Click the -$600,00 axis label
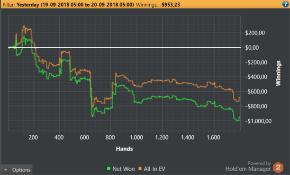The width and height of the screenshot is (290, 175). pyautogui.click(x=256, y=92)
